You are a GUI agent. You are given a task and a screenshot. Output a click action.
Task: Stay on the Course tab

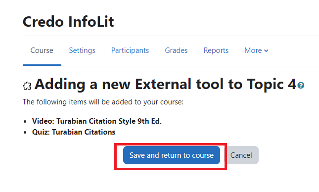coord(42,50)
